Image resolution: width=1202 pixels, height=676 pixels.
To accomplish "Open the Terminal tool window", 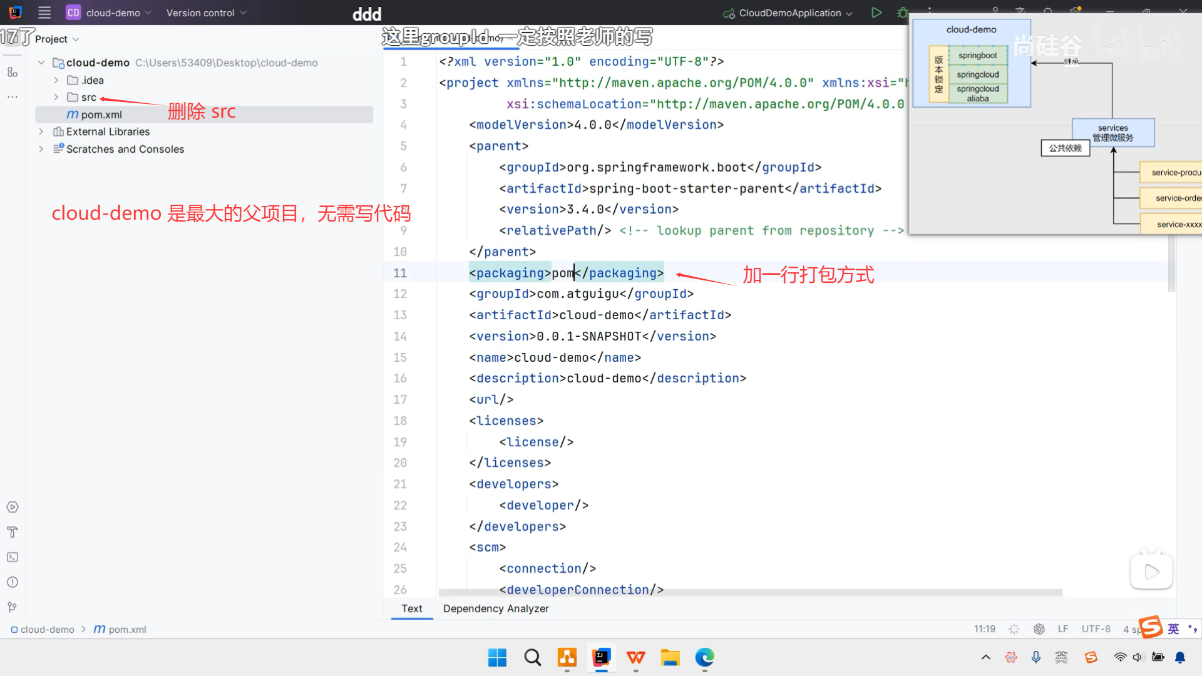I will 13,557.
